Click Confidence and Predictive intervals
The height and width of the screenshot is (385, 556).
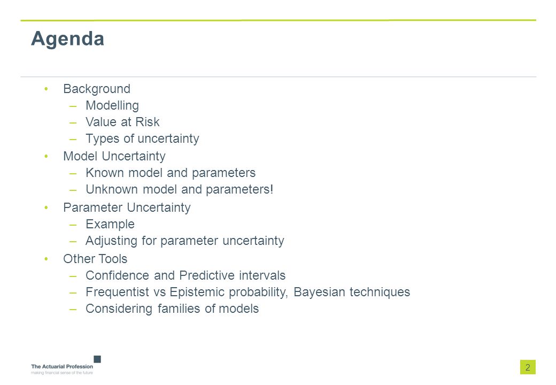coord(186,275)
